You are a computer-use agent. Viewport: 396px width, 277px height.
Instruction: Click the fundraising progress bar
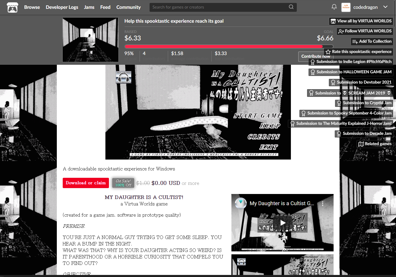pos(229,47)
